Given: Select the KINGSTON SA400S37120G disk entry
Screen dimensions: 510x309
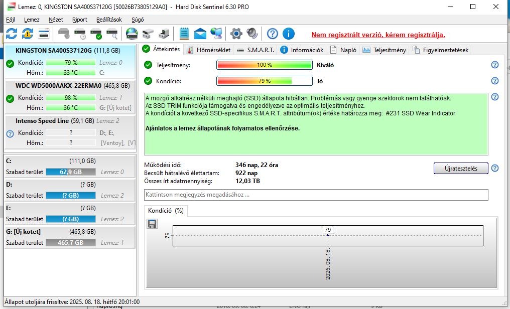Looking at the screenshot, I should 70,61.
